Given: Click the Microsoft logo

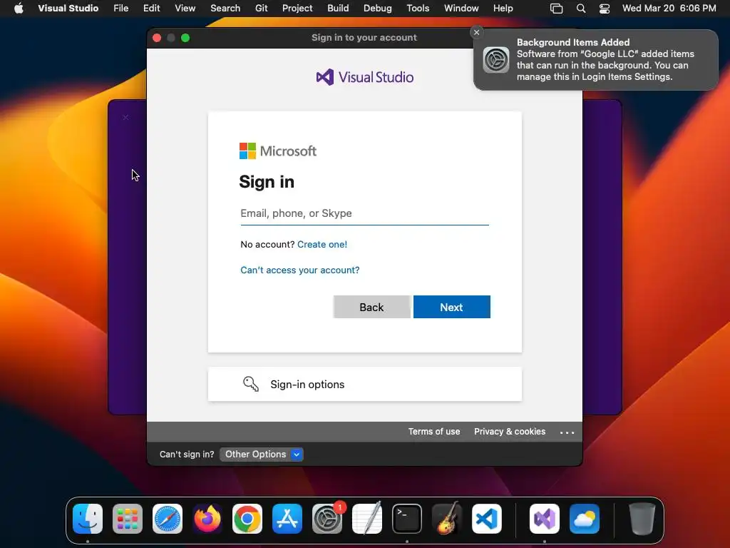Looking at the screenshot, I should pyautogui.click(x=278, y=151).
